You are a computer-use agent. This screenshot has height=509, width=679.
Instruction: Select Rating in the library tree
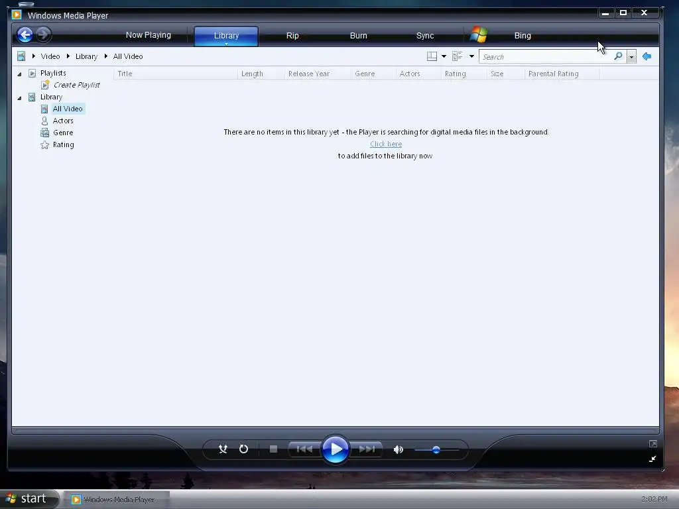click(x=64, y=144)
